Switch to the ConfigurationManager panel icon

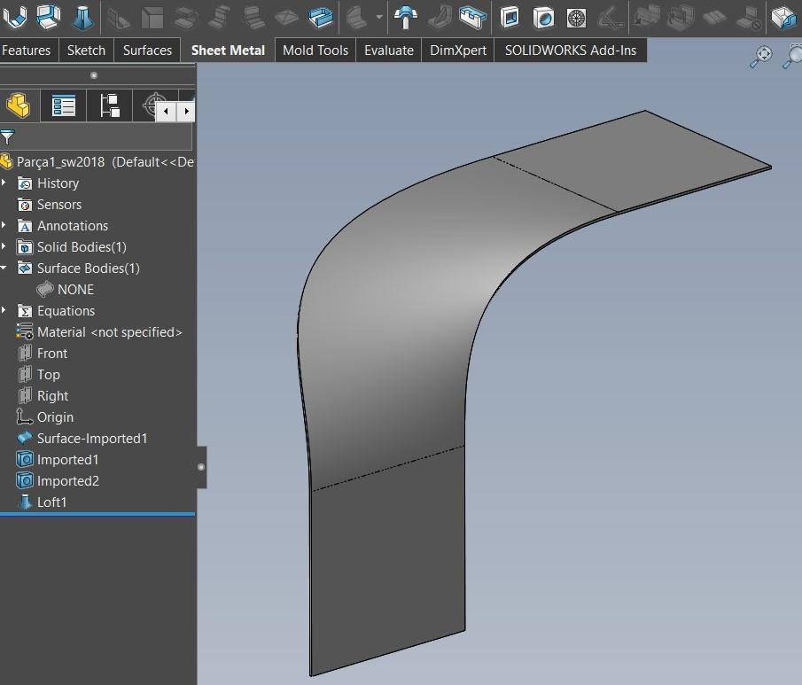click(110, 105)
